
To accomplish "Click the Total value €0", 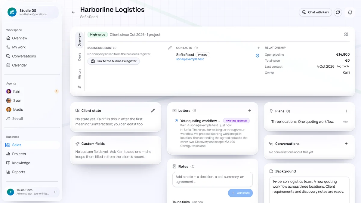I will [347, 60].
